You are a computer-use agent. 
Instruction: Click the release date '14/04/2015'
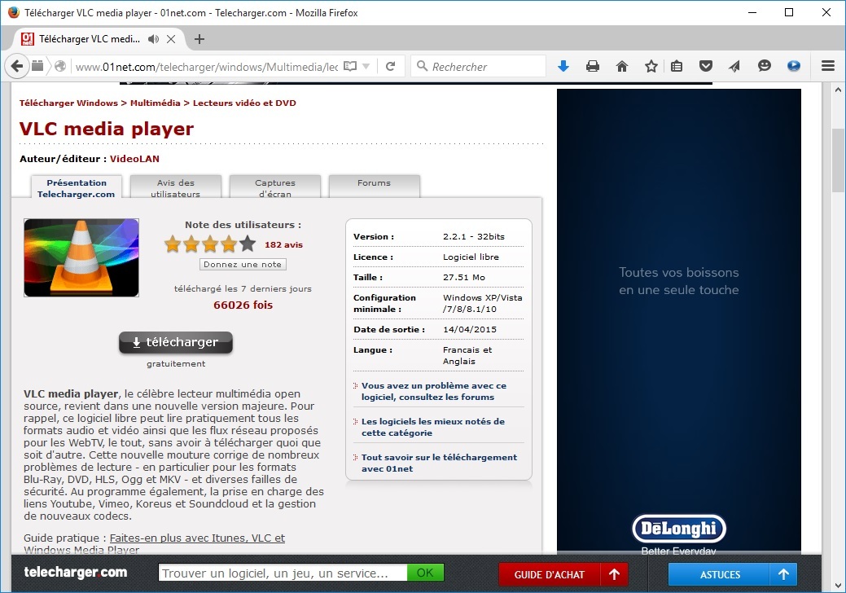(x=470, y=330)
